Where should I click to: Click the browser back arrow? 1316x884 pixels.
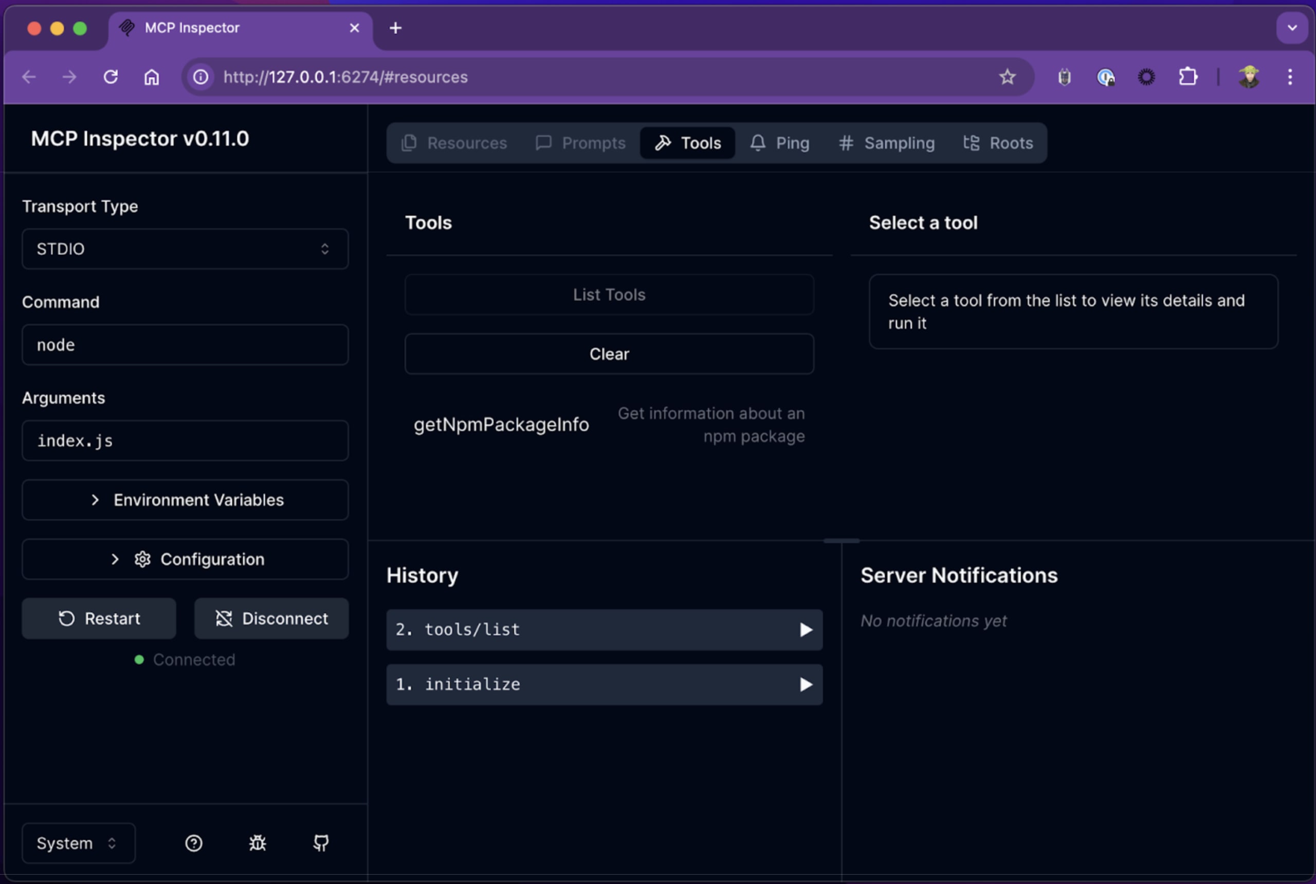pyautogui.click(x=29, y=77)
